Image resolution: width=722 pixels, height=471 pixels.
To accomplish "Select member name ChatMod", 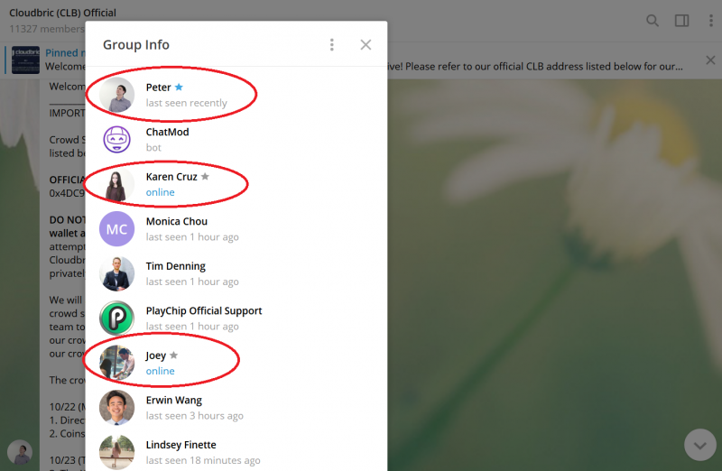I will tap(167, 132).
